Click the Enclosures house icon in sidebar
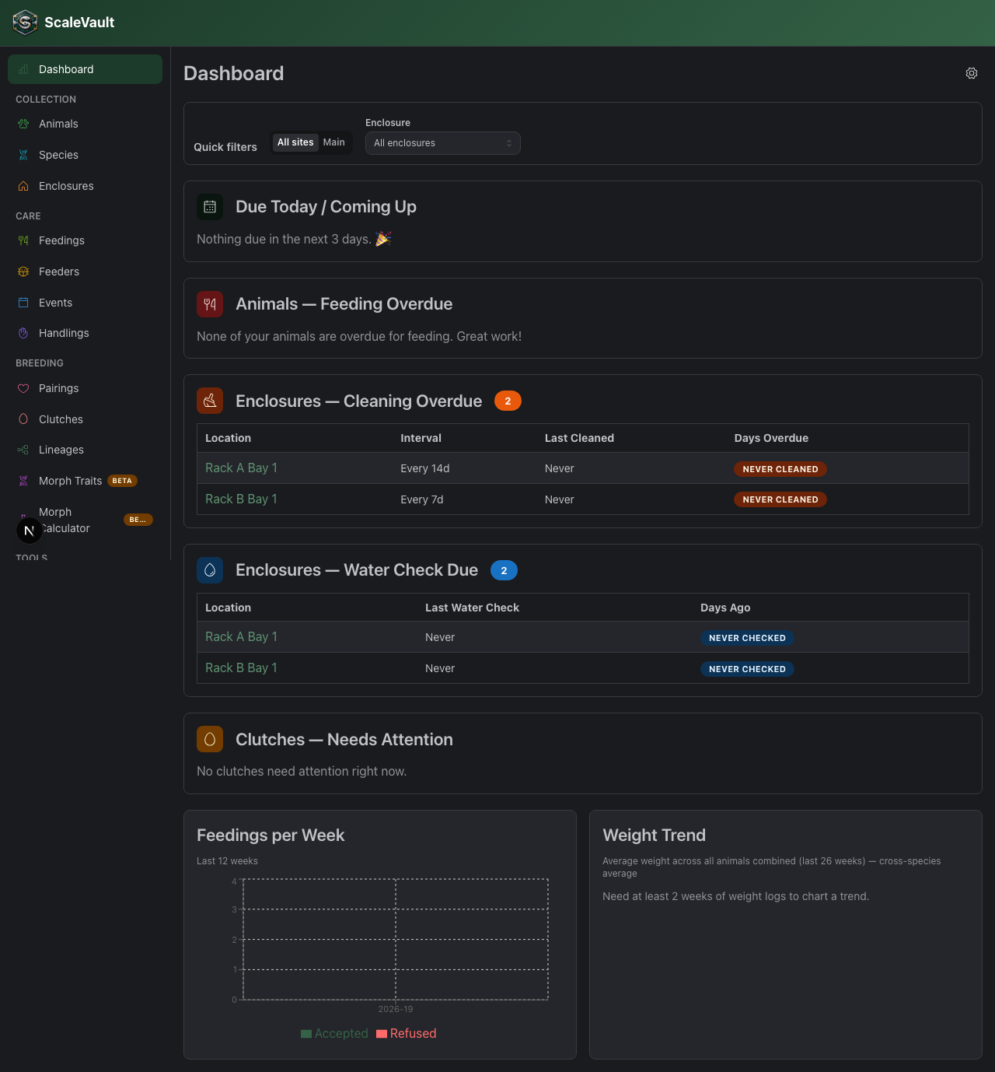 pos(23,186)
